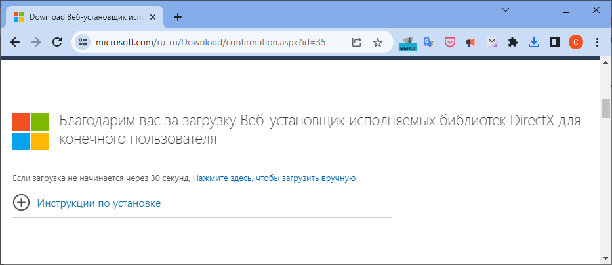Minimize the browser window
Screen dimensions: 612x265
coord(536,10)
